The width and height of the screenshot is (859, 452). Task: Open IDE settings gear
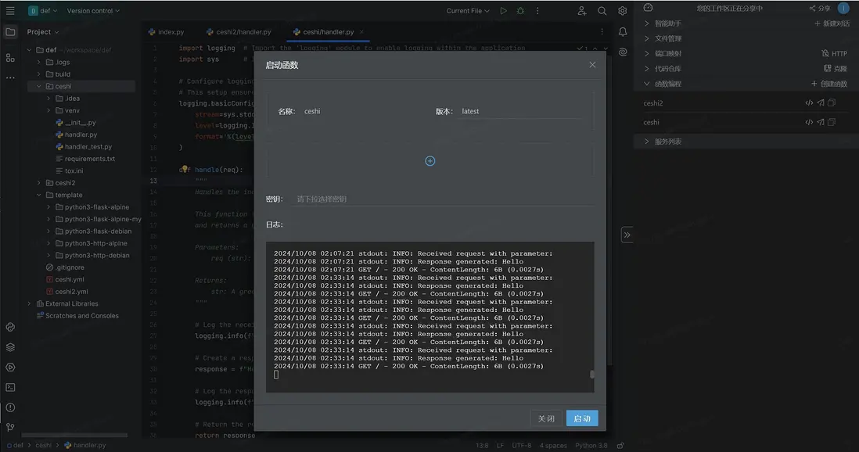click(x=622, y=10)
